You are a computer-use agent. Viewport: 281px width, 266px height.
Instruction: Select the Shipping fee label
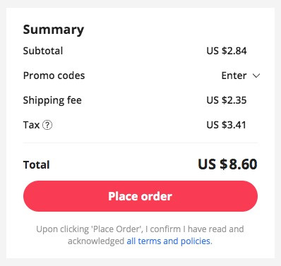click(52, 100)
